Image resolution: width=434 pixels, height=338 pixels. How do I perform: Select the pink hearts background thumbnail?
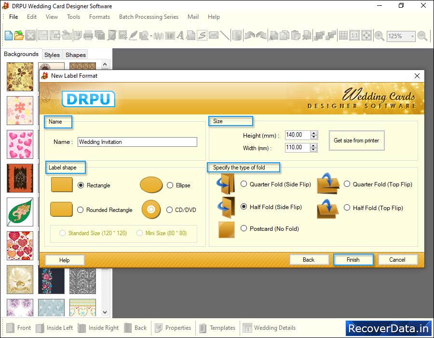(x=20, y=144)
